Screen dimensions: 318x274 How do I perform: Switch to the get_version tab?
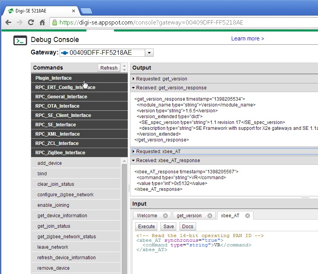[189, 216]
